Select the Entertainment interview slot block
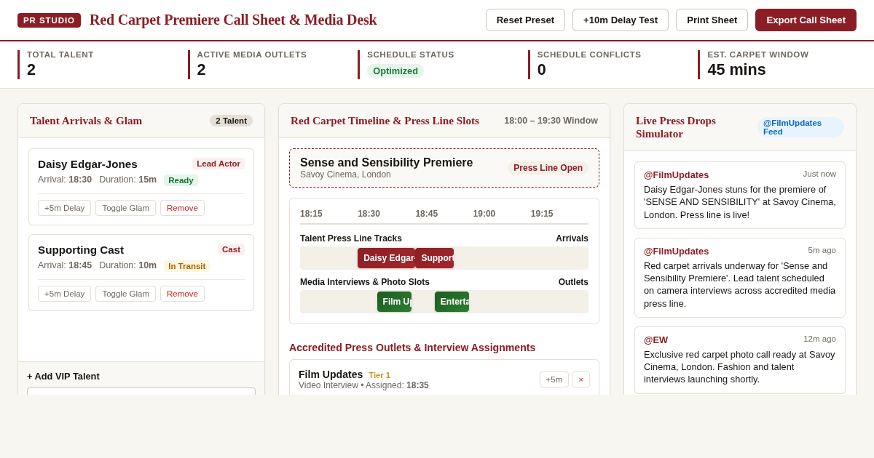Viewport: 874px width, 458px height. (x=452, y=302)
